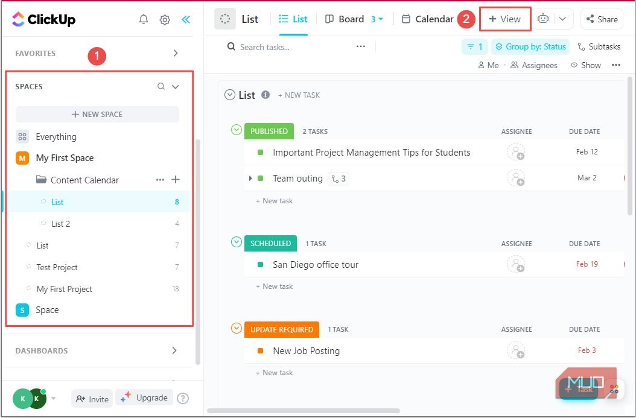The height and width of the screenshot is (418, 636).
Task: Click the Share button
Action: [602, 19]
